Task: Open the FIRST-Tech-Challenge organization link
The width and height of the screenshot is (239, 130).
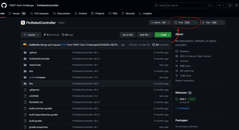Action: 21,5
